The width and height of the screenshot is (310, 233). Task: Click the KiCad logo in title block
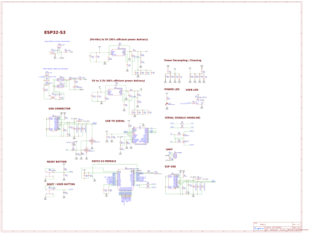pyautogui.click(x=259, y=229)
